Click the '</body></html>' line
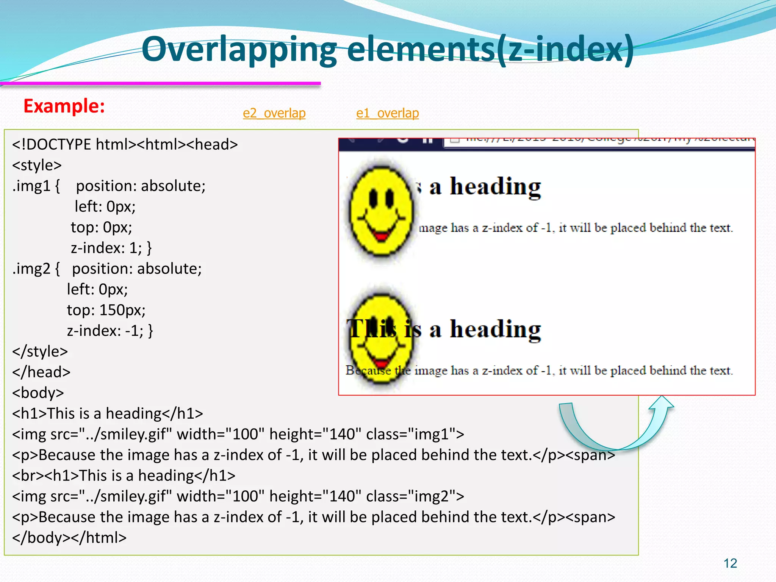The width and height of the screenshot is (776, 582). (x=69, y=538)
